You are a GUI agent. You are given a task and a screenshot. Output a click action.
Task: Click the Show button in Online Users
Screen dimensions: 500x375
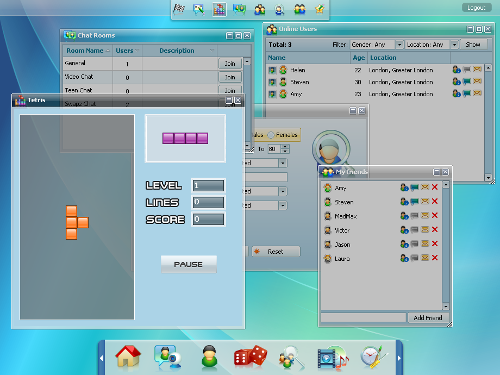[x=473, y=45]
